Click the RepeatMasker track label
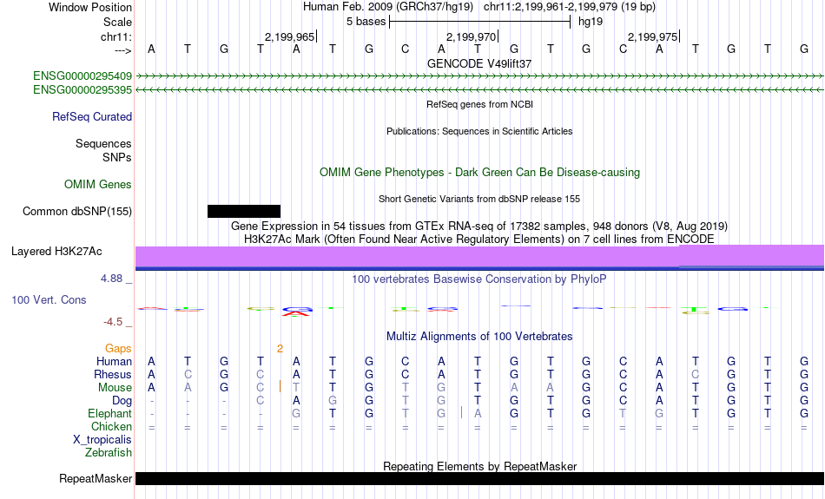The image size is (825, 499). pos(96,478)
